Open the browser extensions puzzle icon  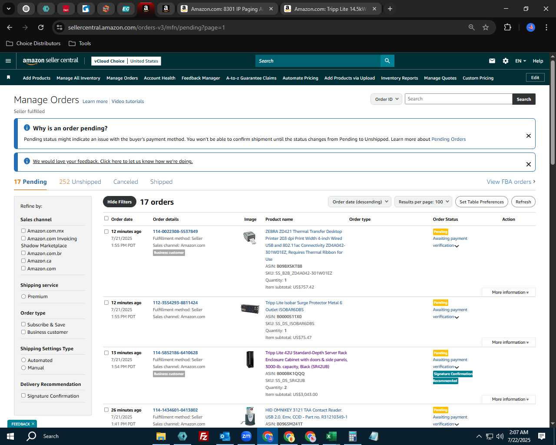click(x=507, y=27)
